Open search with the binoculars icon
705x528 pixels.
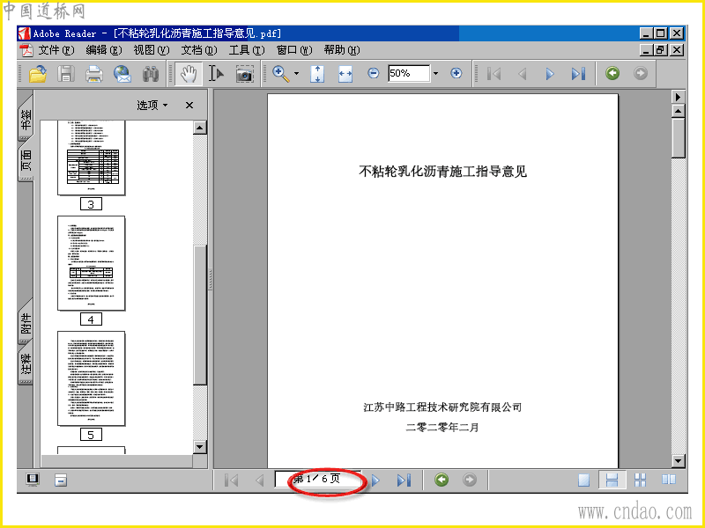pyautogui.click(x=151, y=73)
